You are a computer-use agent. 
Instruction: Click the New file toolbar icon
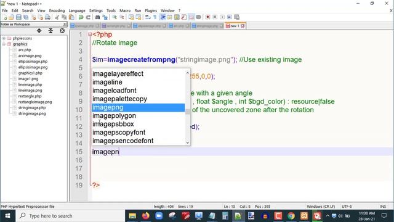click(4, 17)
